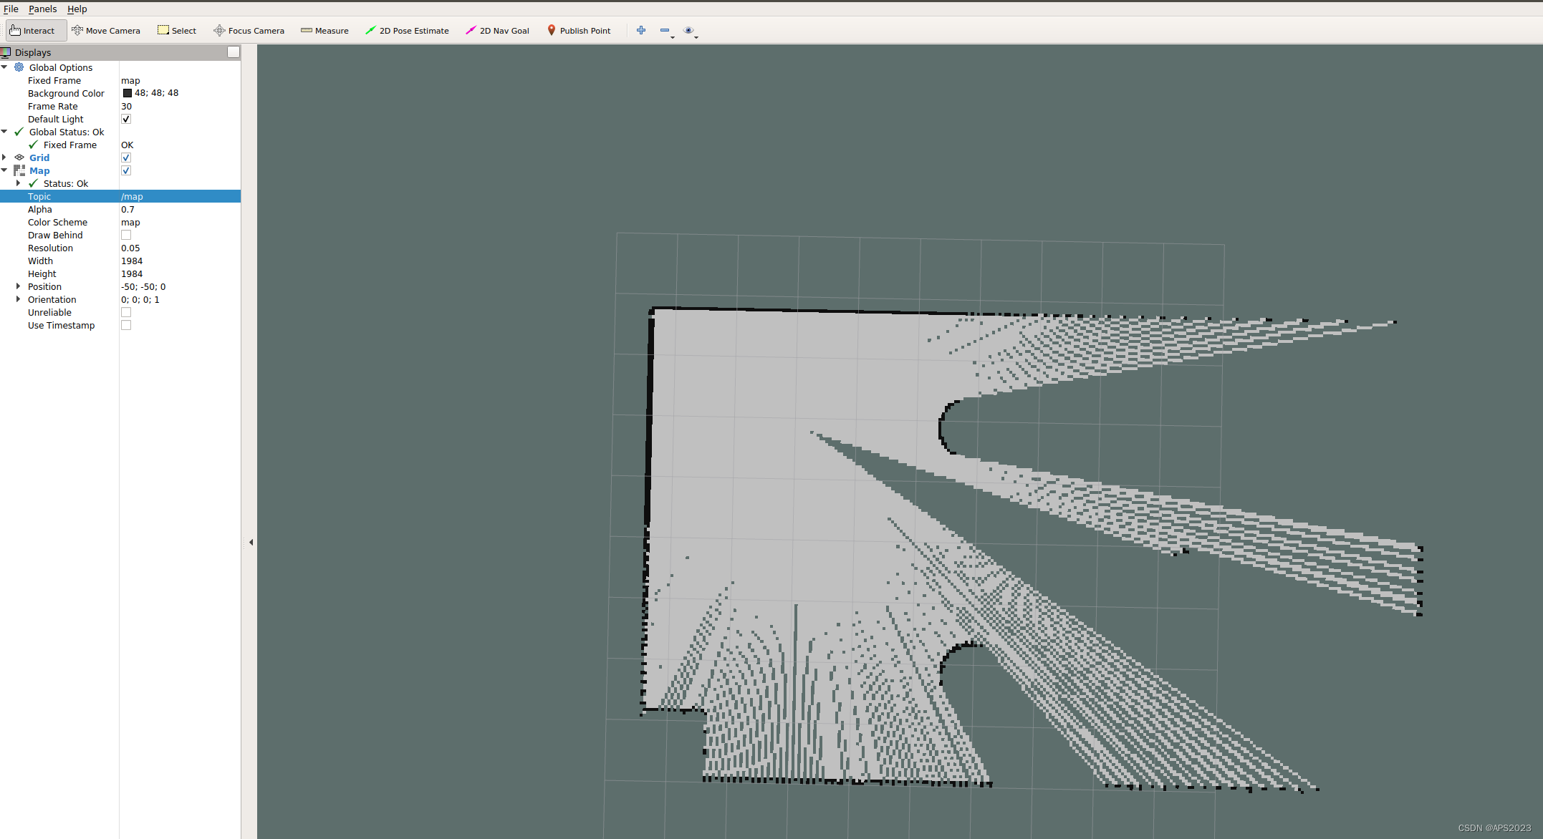Click the Background Color swatch
The image size is (1543, 839).
coord(128,93)
